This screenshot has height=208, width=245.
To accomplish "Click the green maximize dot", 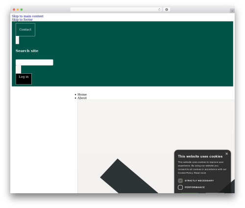I will 22,9.
